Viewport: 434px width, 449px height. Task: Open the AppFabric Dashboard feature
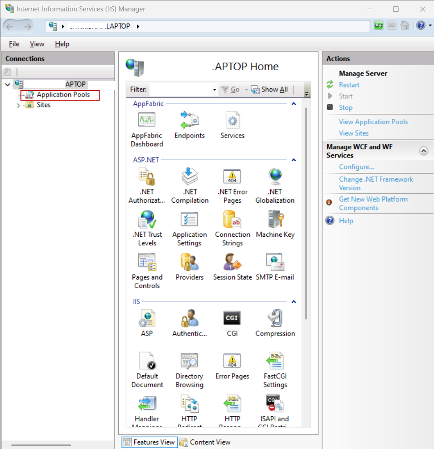coord(147,129)
